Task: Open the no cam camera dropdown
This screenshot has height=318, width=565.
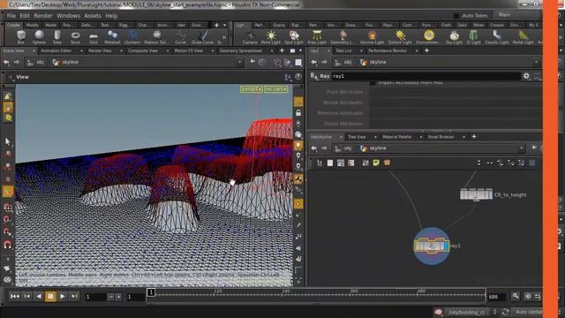Action: 275,88
